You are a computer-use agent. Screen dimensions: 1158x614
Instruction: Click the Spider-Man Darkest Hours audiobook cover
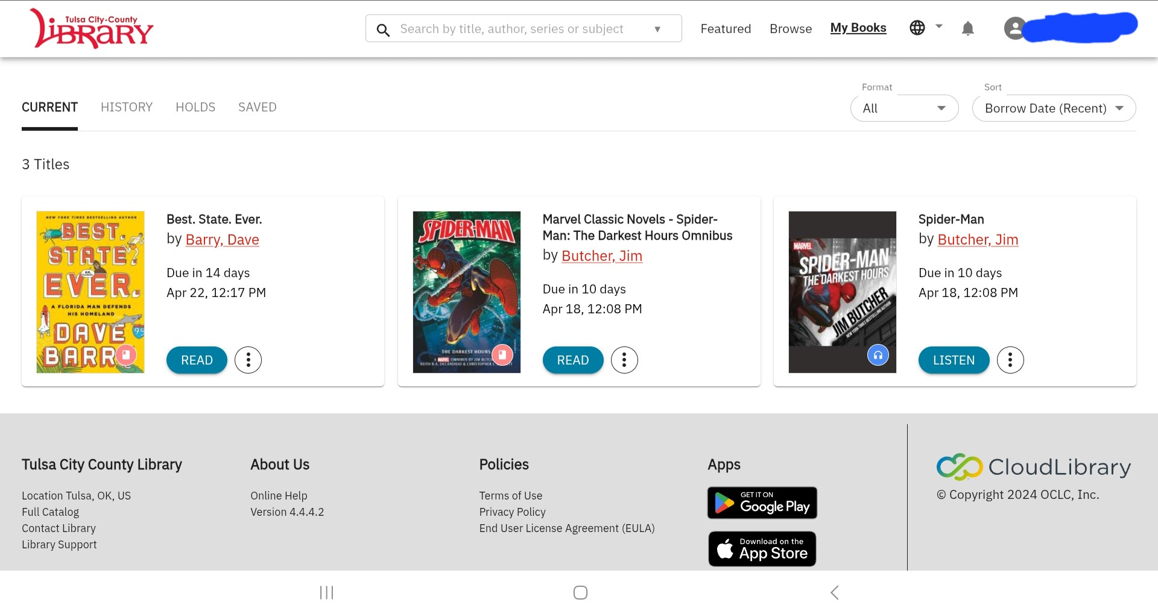pyautogui.click(x=842, y=292)
